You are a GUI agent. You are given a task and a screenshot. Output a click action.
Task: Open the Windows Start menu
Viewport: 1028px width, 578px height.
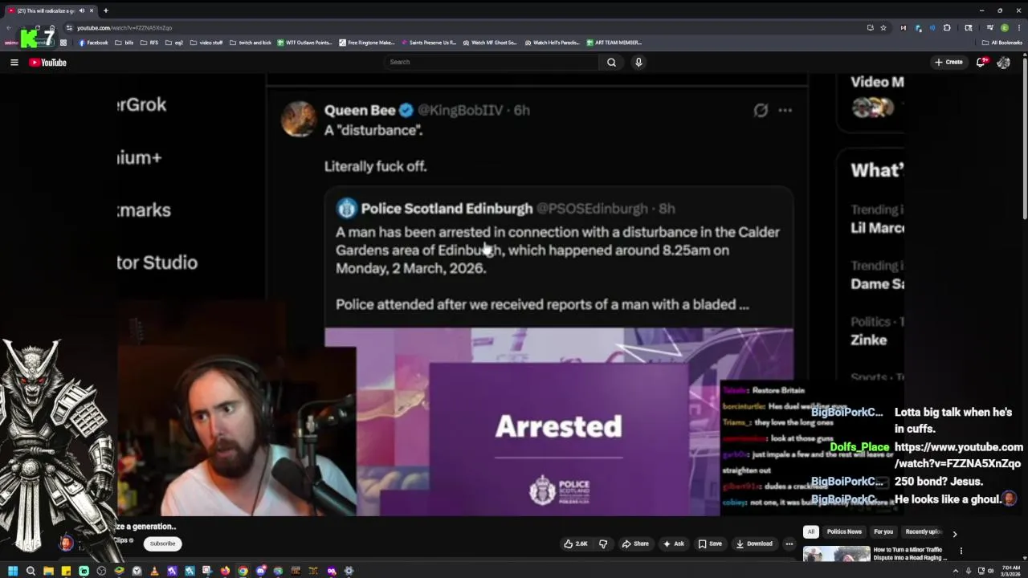click(13, 571)
